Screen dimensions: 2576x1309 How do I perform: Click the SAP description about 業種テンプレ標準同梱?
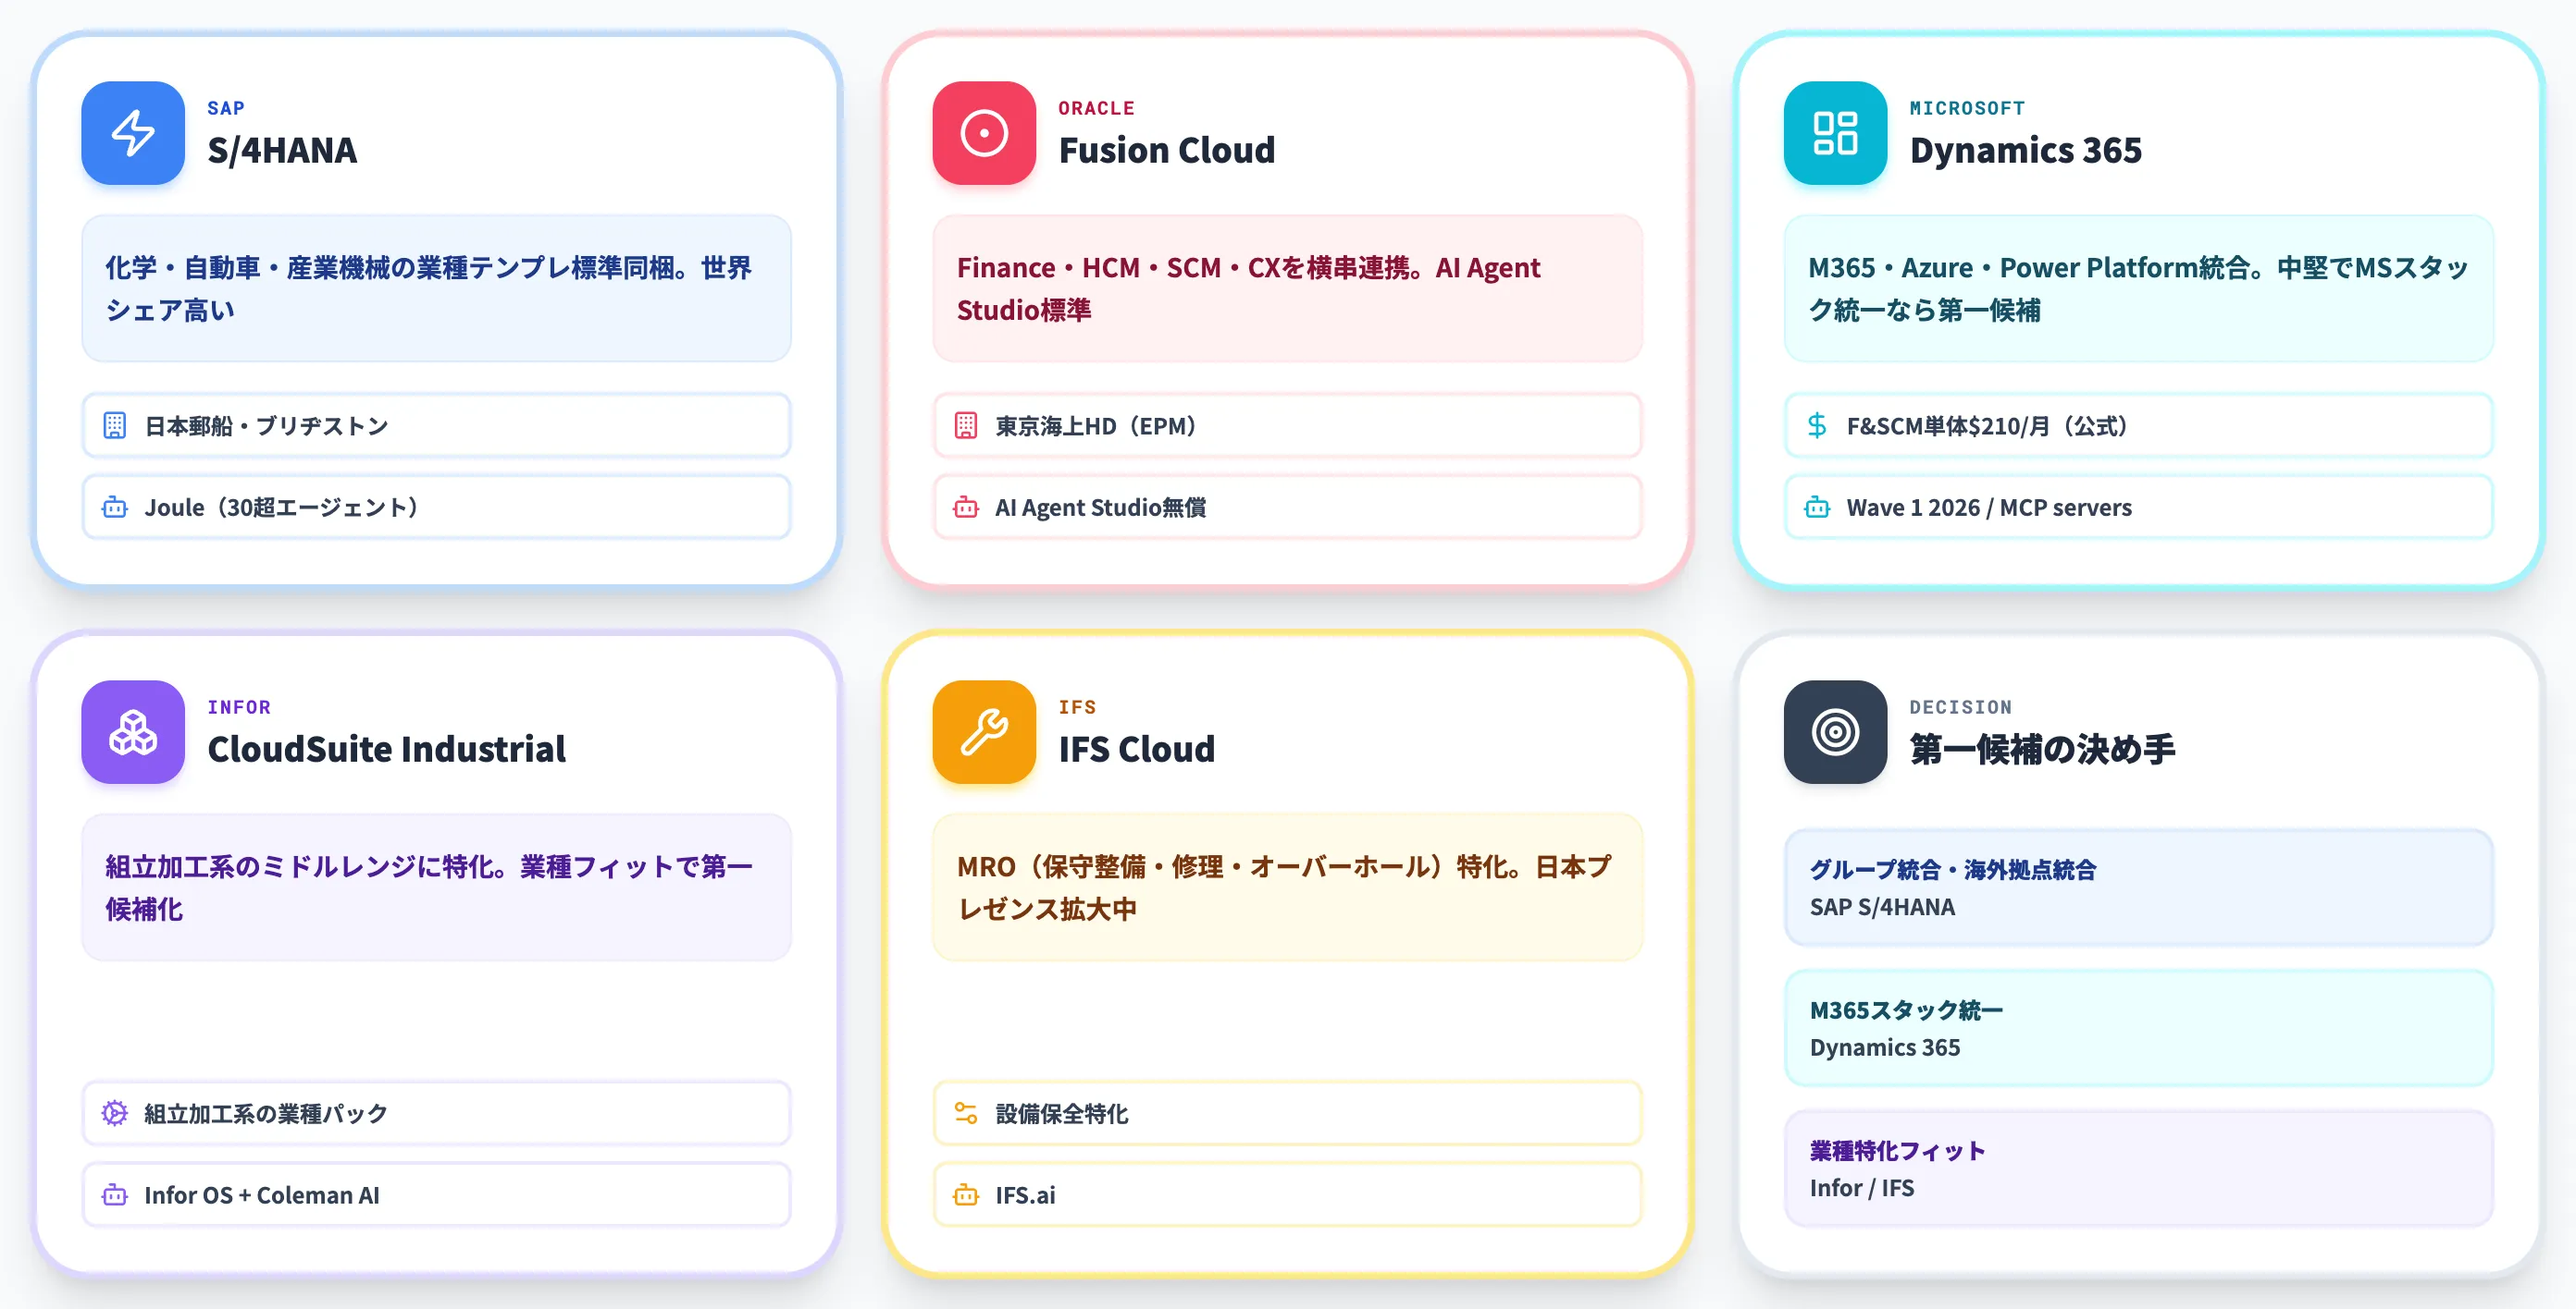436,288
